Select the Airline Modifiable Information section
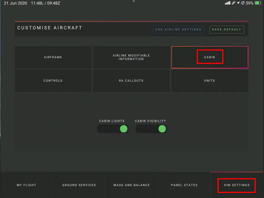 pos(131,57)
